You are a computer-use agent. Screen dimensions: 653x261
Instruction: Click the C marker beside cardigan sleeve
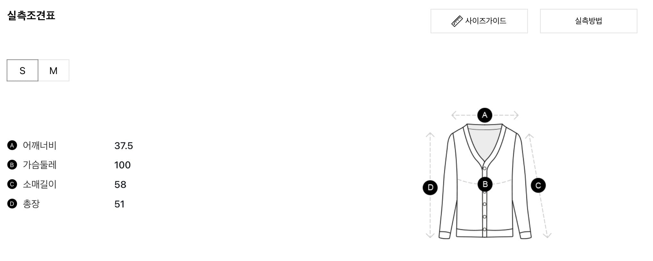click(x=538, y=185)
